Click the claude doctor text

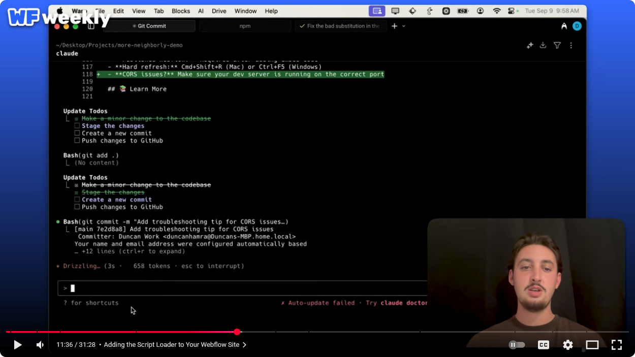[x=404, y=303]
